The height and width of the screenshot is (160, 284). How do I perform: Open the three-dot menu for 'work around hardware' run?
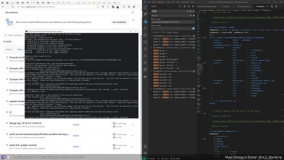tap(133, 136)
